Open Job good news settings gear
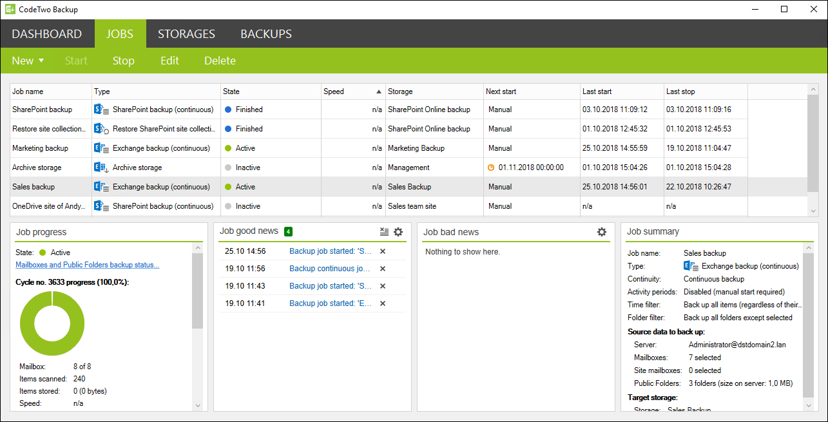 point(398,232)
